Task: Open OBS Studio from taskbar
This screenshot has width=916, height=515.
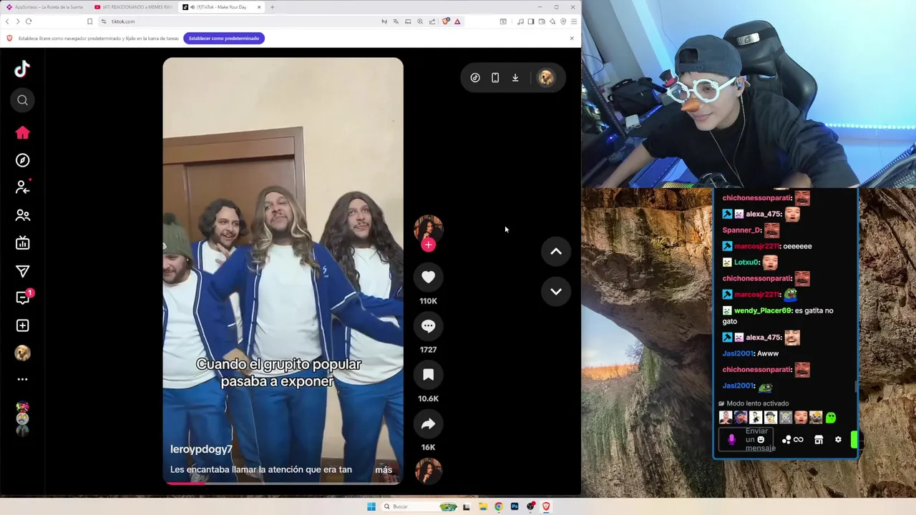Action: 530,506
